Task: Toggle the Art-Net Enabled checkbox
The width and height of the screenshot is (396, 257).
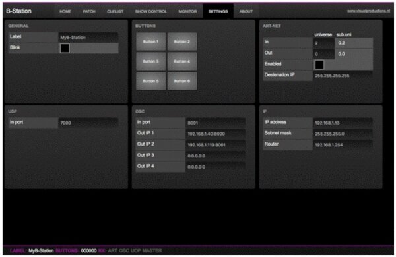Action: click(319, 65)
